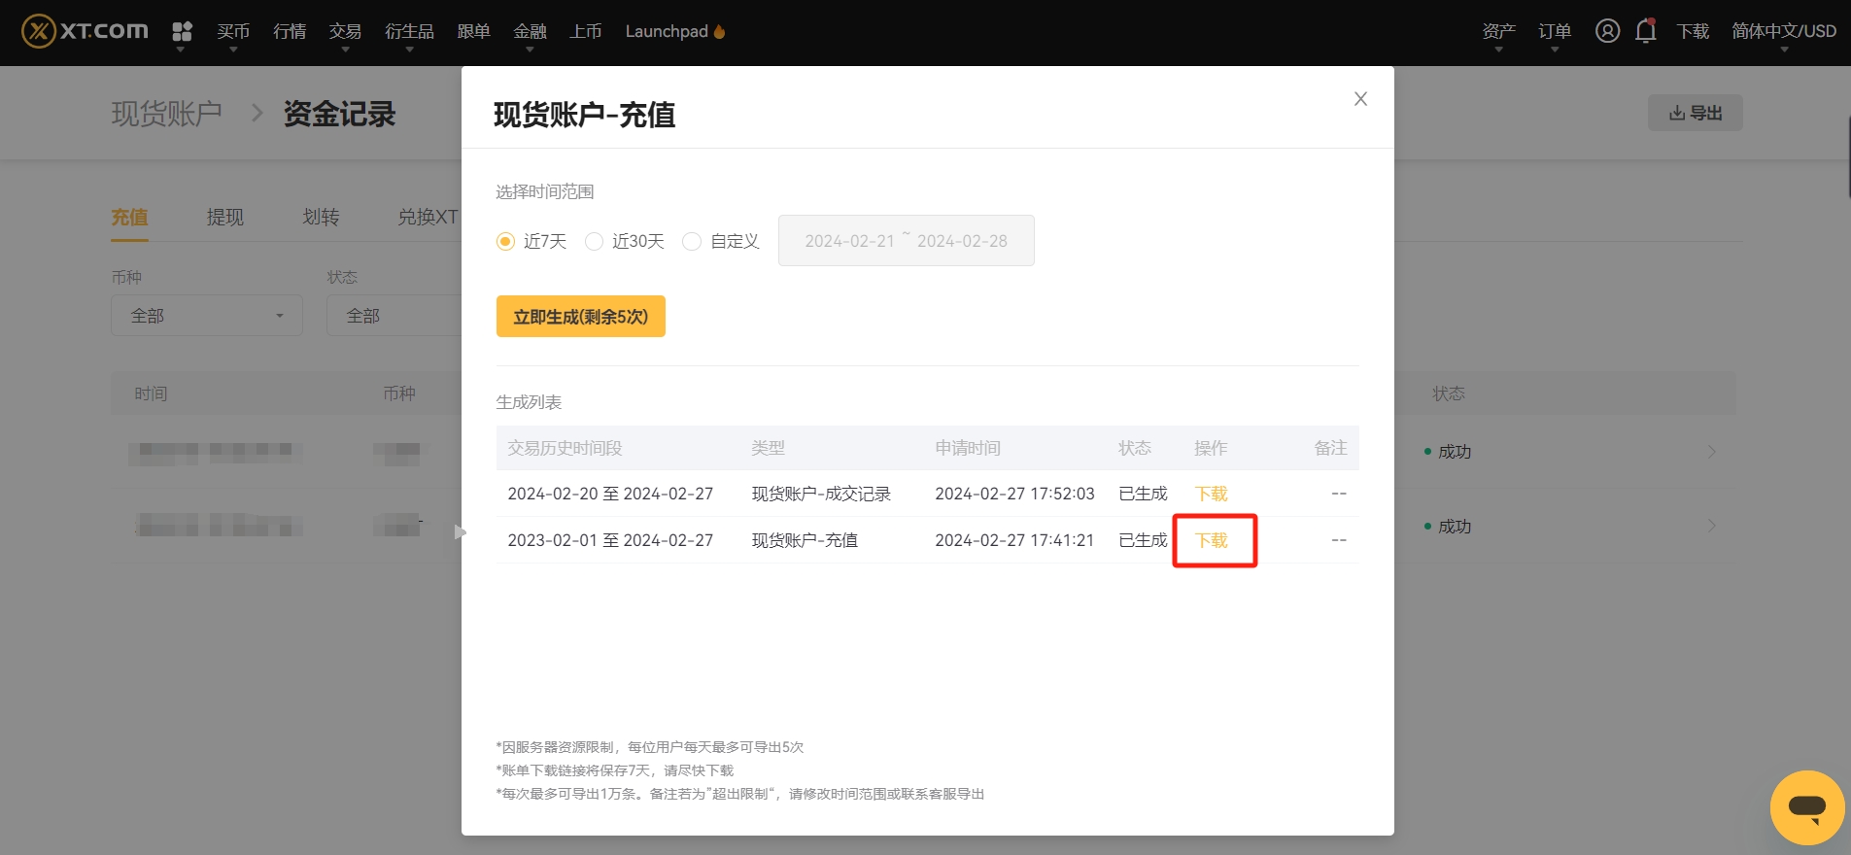This screenshot has height=855, width=1851.
Task: Open the apps grid menu icon
Action: click(182, 32)
